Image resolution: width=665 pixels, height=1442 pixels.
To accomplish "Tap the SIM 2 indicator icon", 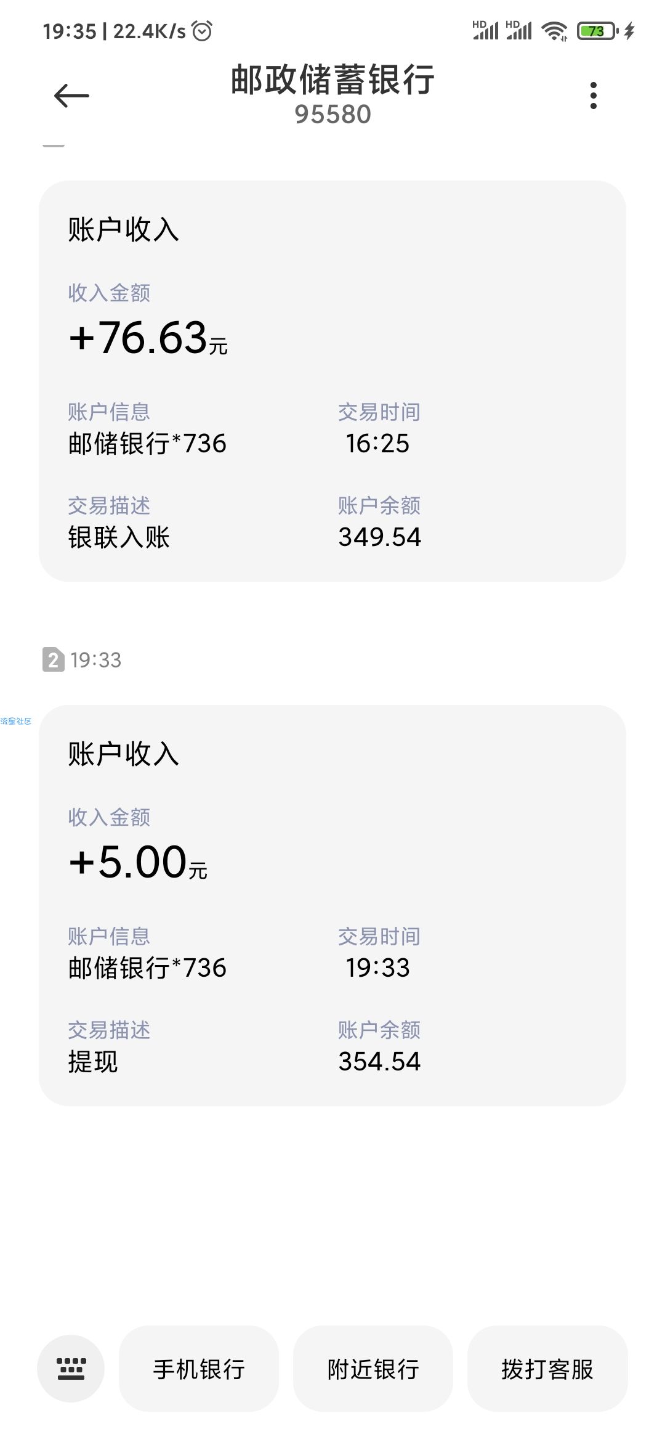I will [x=53, y=660].
